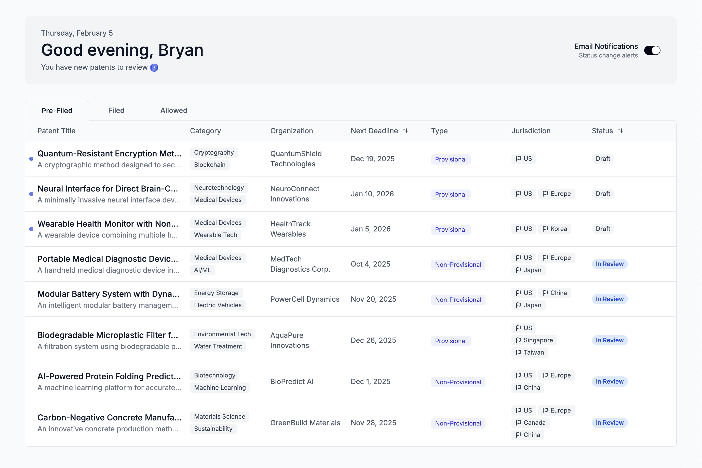The width and height of the screenshot is (702, 468).
Task: Click the Cryptography category tag
Action: pyautogui.click(x=214, y=153)
